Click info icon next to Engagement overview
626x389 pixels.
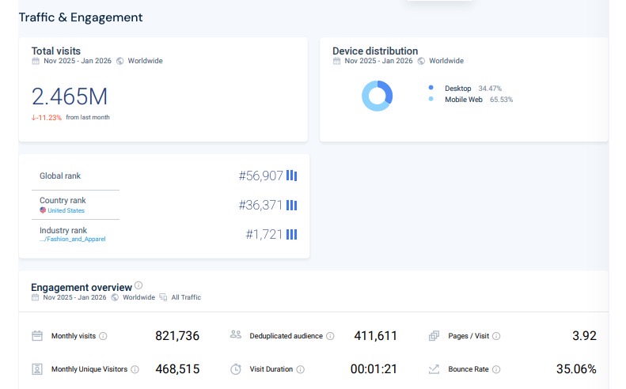[x=138, y=285]
